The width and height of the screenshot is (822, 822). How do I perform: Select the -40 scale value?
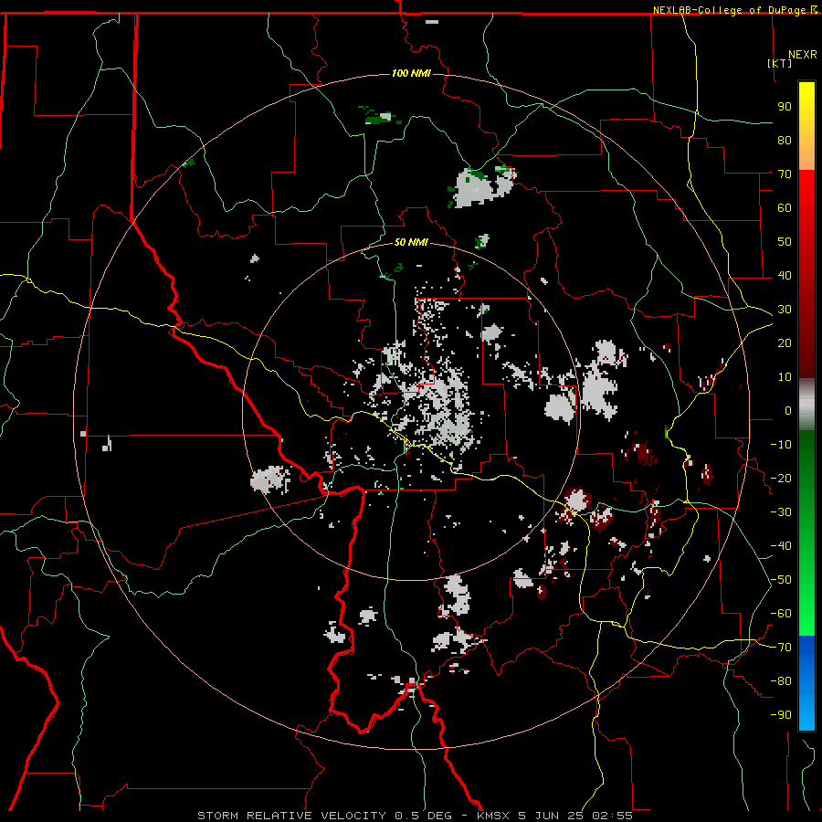pos(781,546)
